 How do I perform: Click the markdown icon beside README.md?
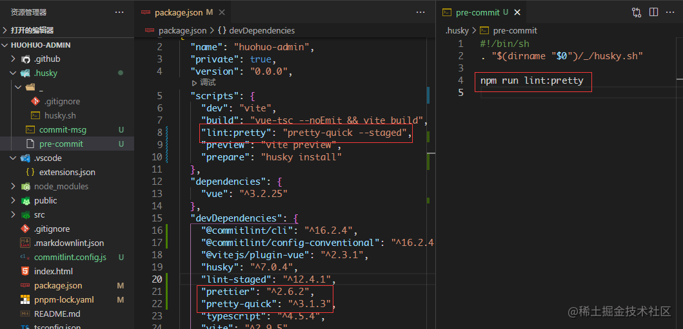click(26, 314)
